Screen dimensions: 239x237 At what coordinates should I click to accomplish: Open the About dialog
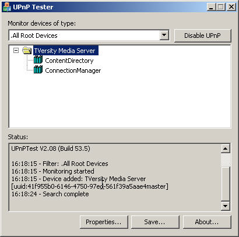pyautogui.click(x=207, y=222)
